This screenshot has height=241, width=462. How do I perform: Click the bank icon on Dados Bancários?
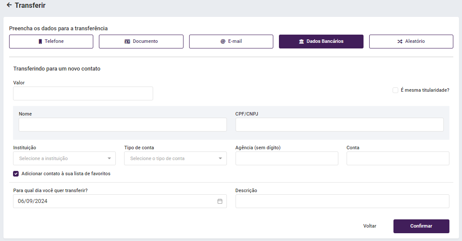[301, 42]
